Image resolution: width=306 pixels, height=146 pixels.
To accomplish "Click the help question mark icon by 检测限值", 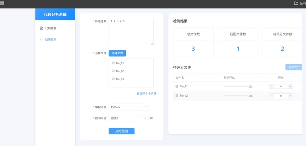I will pos(151,118).
